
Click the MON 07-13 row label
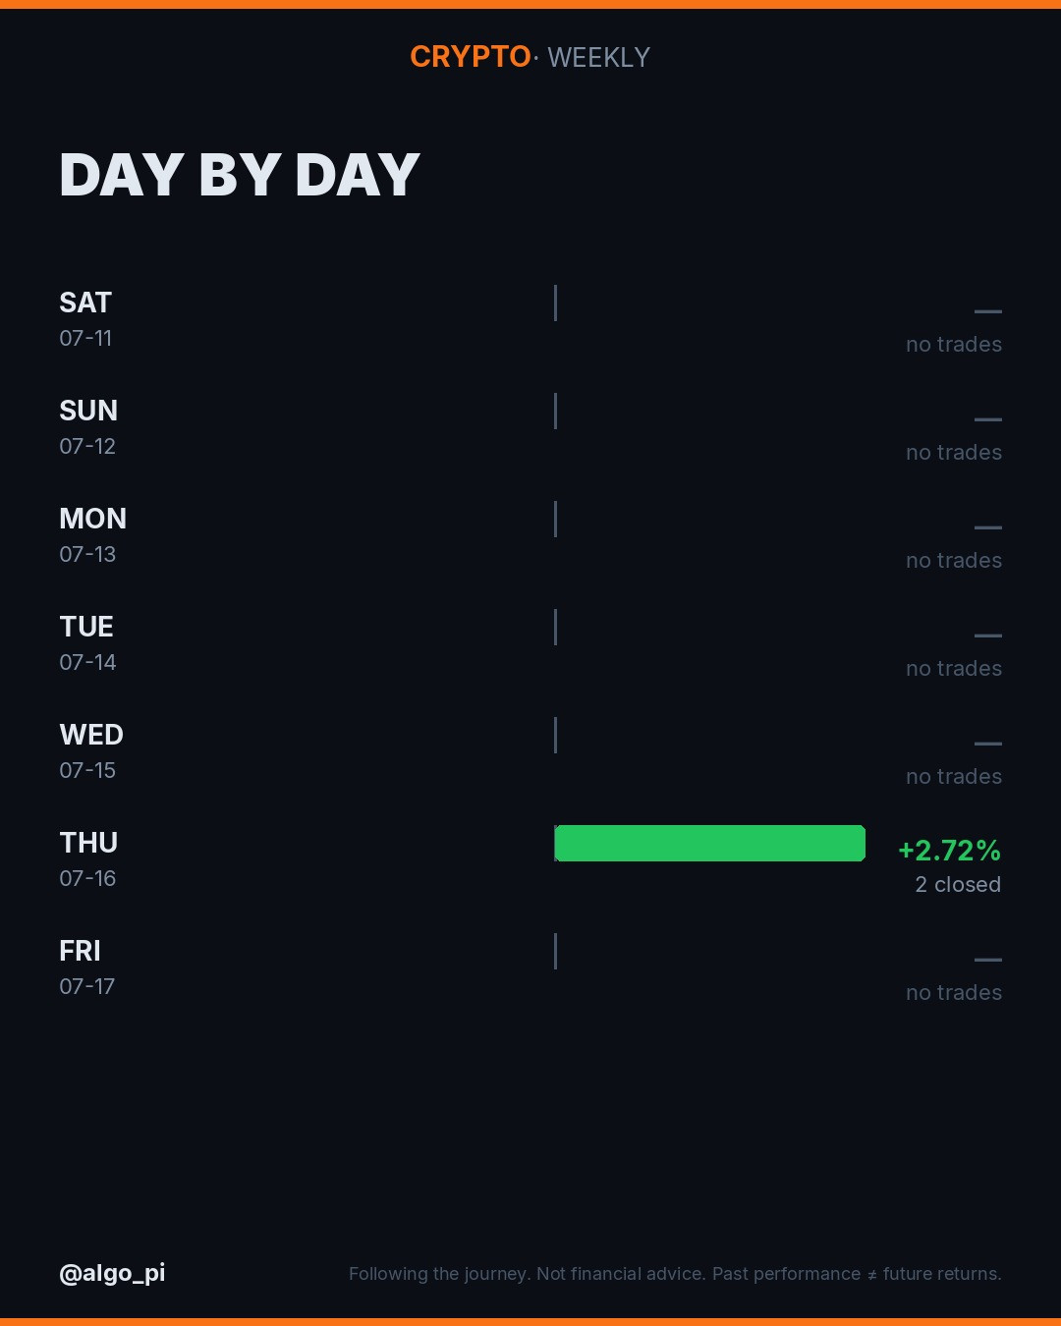[x=93, y=535]
